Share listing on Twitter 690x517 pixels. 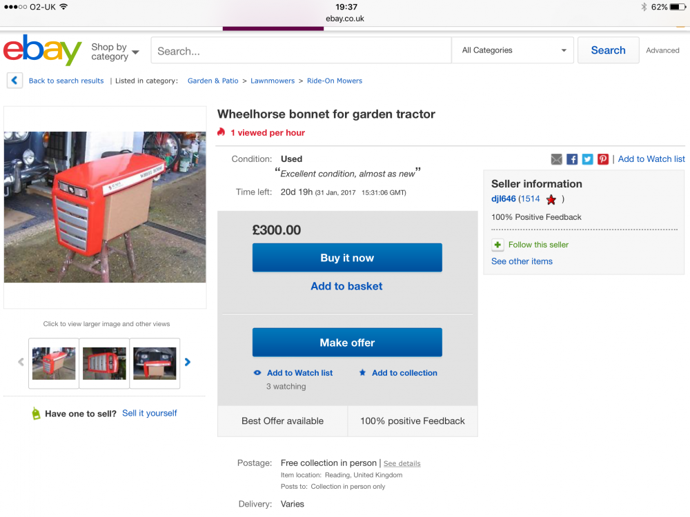tap(587, 159)
